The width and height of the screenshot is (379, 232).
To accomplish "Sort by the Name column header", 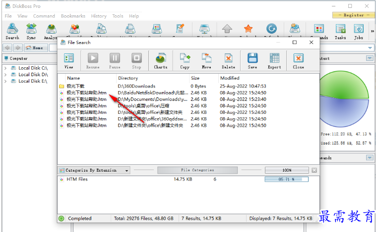I will 73,78.
